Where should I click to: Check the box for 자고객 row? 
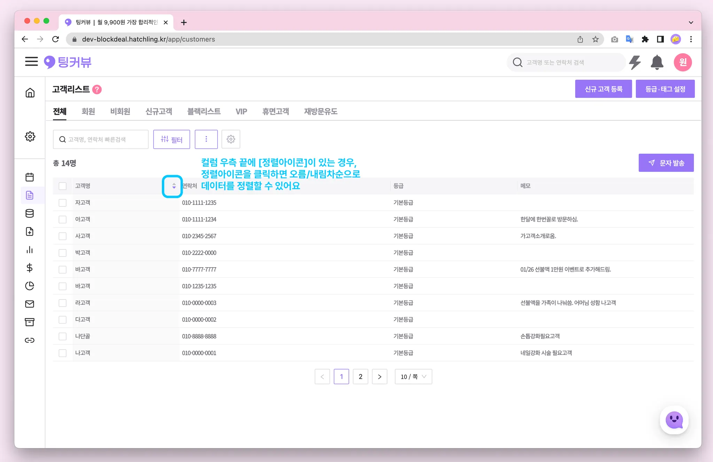click(63, 202)
